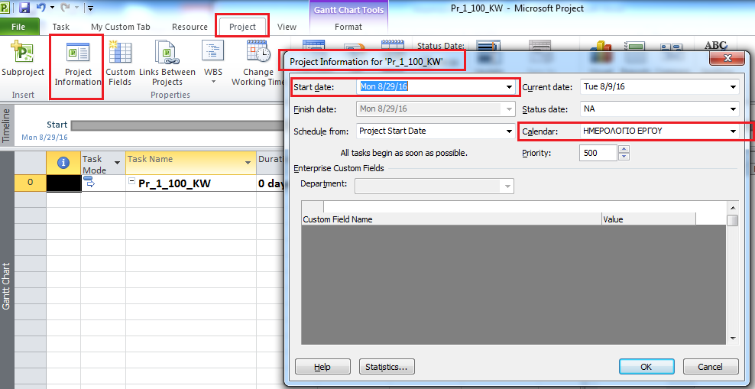This screenshot has width=755, height=389.
Task: Switch to the Task tab
Action: pos(61,27)
